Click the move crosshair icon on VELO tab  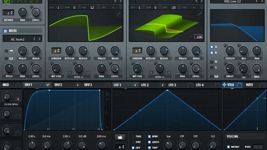[224, 85]
